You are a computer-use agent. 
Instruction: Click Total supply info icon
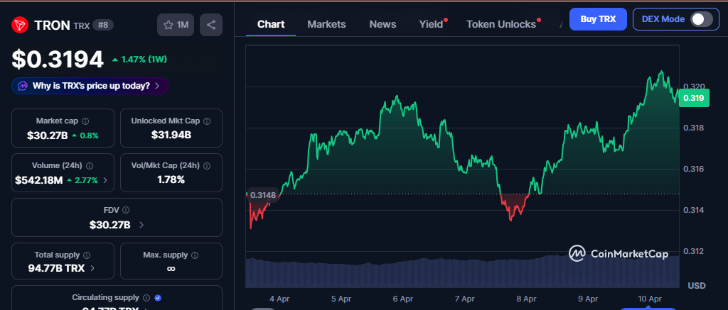(x=87, y=255)
